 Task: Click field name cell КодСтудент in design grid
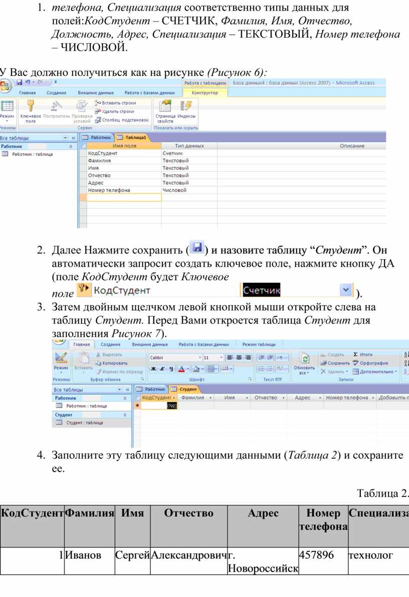tap(124, 153)
